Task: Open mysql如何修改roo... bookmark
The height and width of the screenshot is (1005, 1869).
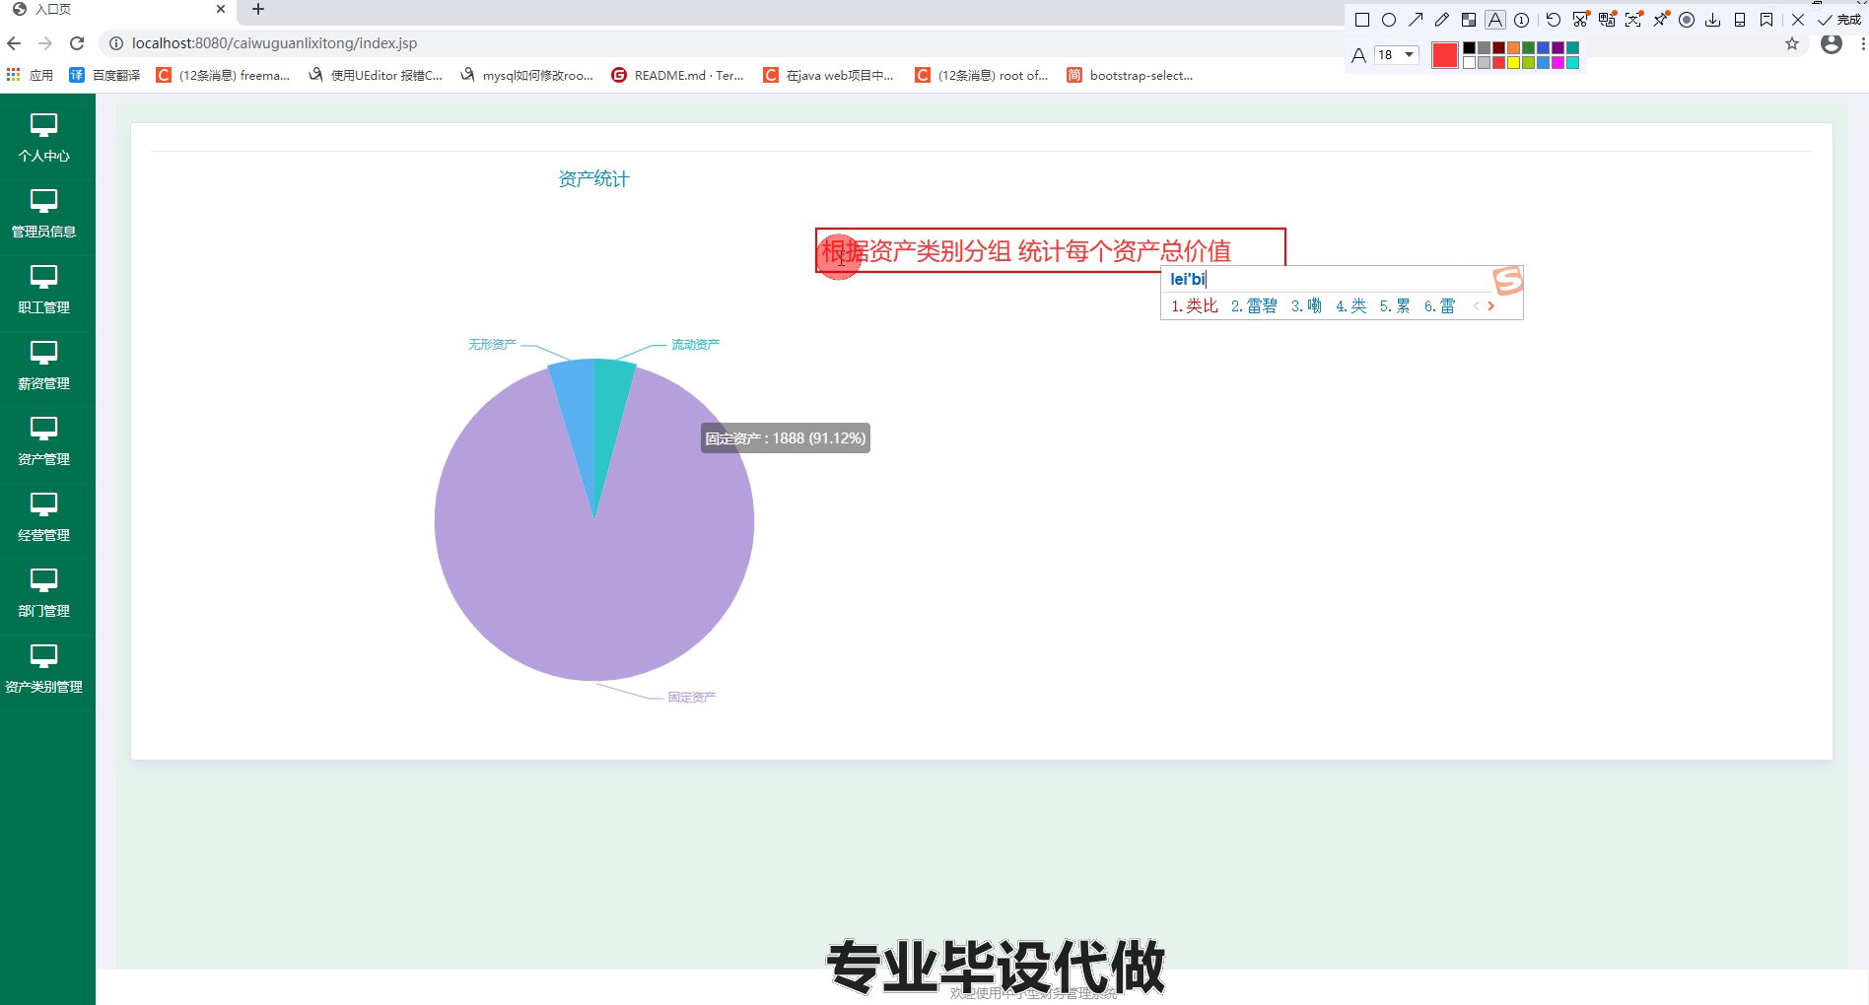Action: (526, 75)
